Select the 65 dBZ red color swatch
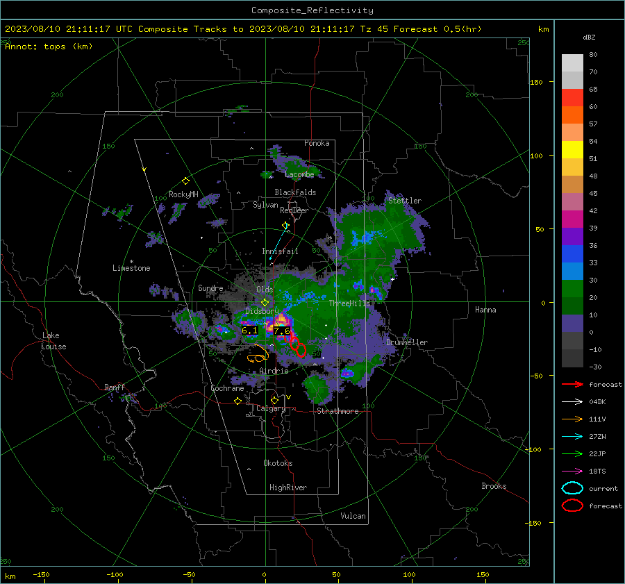 coord(572,97)
